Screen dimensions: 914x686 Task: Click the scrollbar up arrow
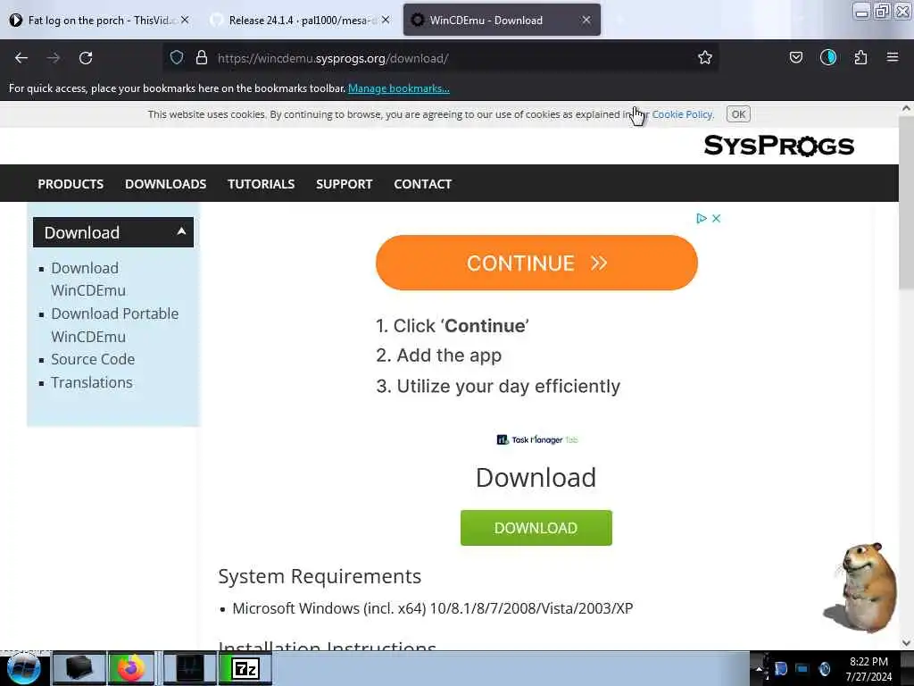coord(906,108)
